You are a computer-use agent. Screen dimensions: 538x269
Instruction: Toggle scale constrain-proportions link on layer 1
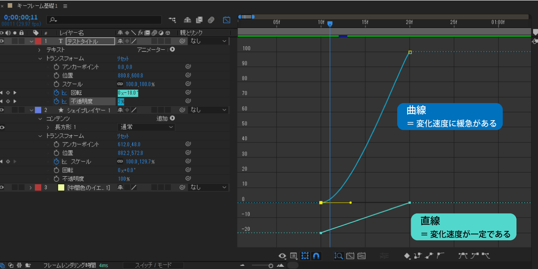(x=120, y=84)
